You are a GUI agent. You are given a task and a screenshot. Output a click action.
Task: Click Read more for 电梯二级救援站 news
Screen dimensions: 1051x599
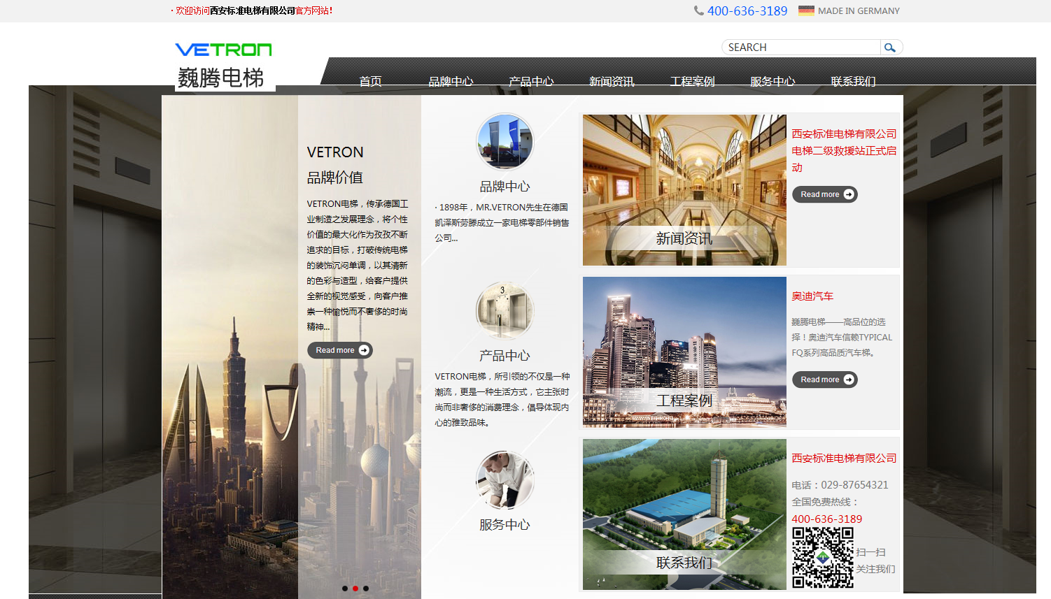tap(825, 194)
